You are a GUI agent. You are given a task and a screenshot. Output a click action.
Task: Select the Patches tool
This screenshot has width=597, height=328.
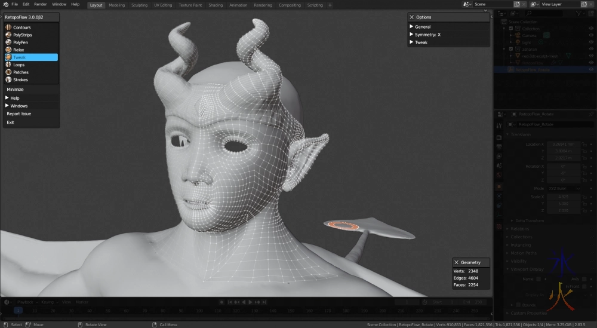click(x=20, y=72)
